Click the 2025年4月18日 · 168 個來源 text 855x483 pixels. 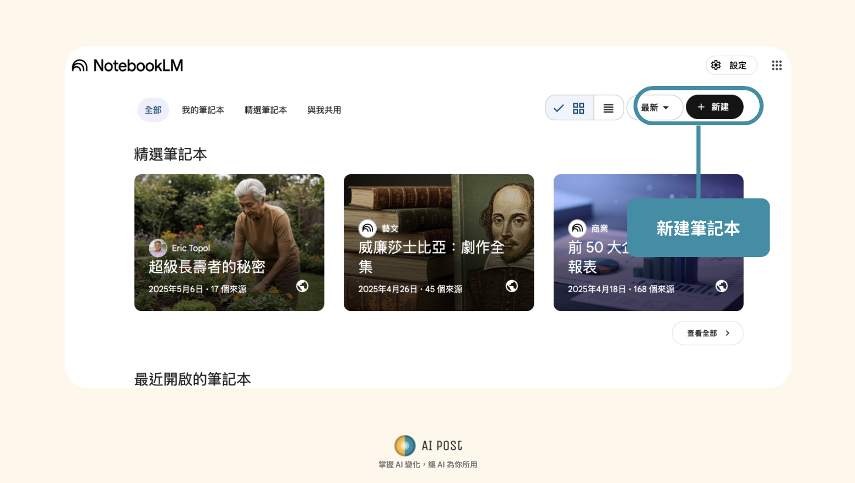[x=621, y=289]
